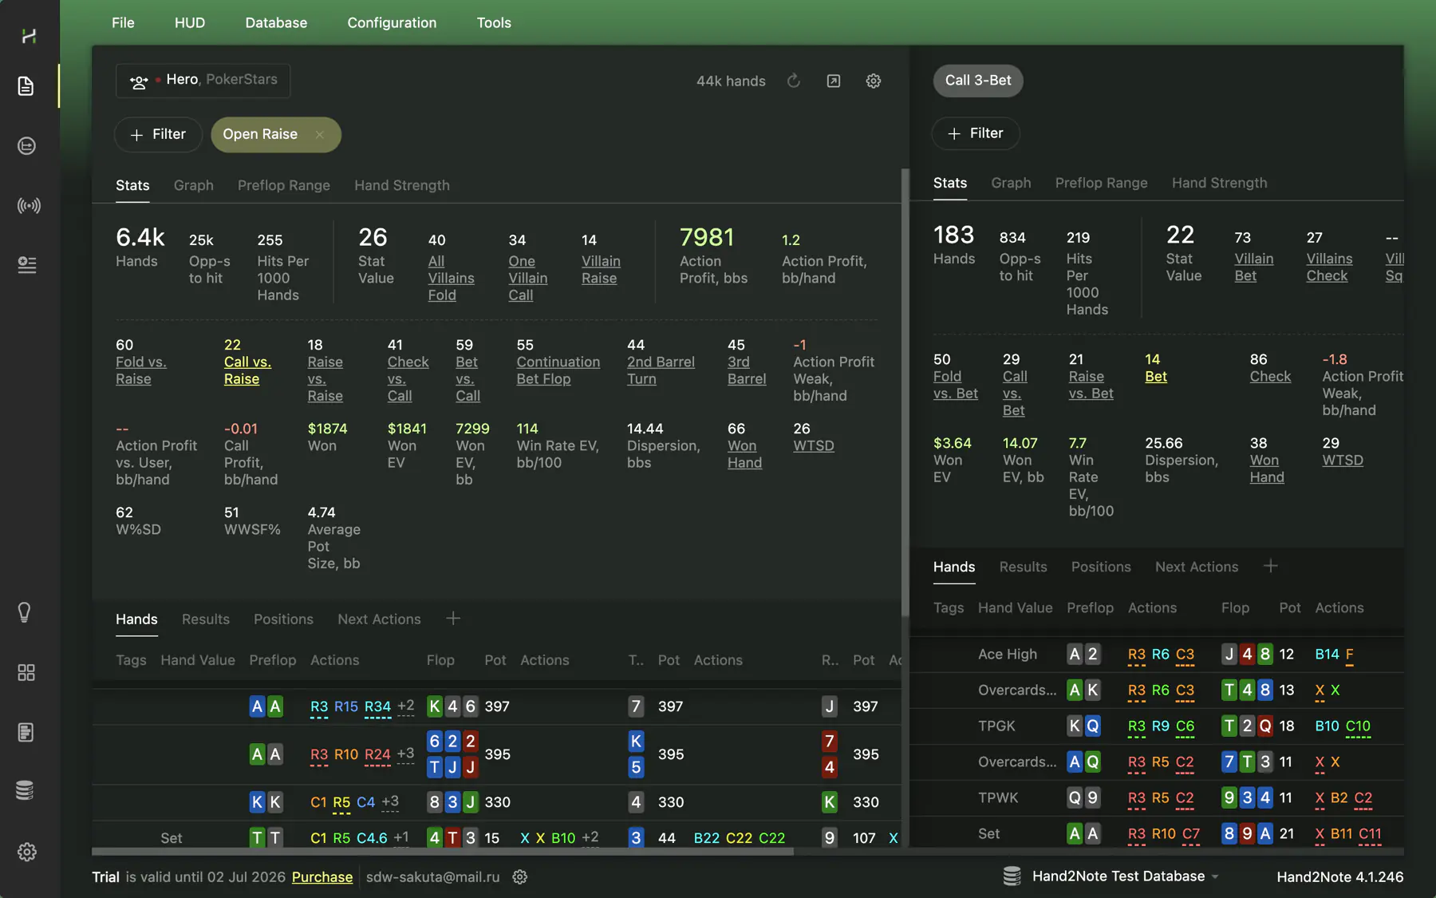This screenshot has width=1436, height=898.
Task: Click the database icon in the status bar
Action: click(1012, 876)
